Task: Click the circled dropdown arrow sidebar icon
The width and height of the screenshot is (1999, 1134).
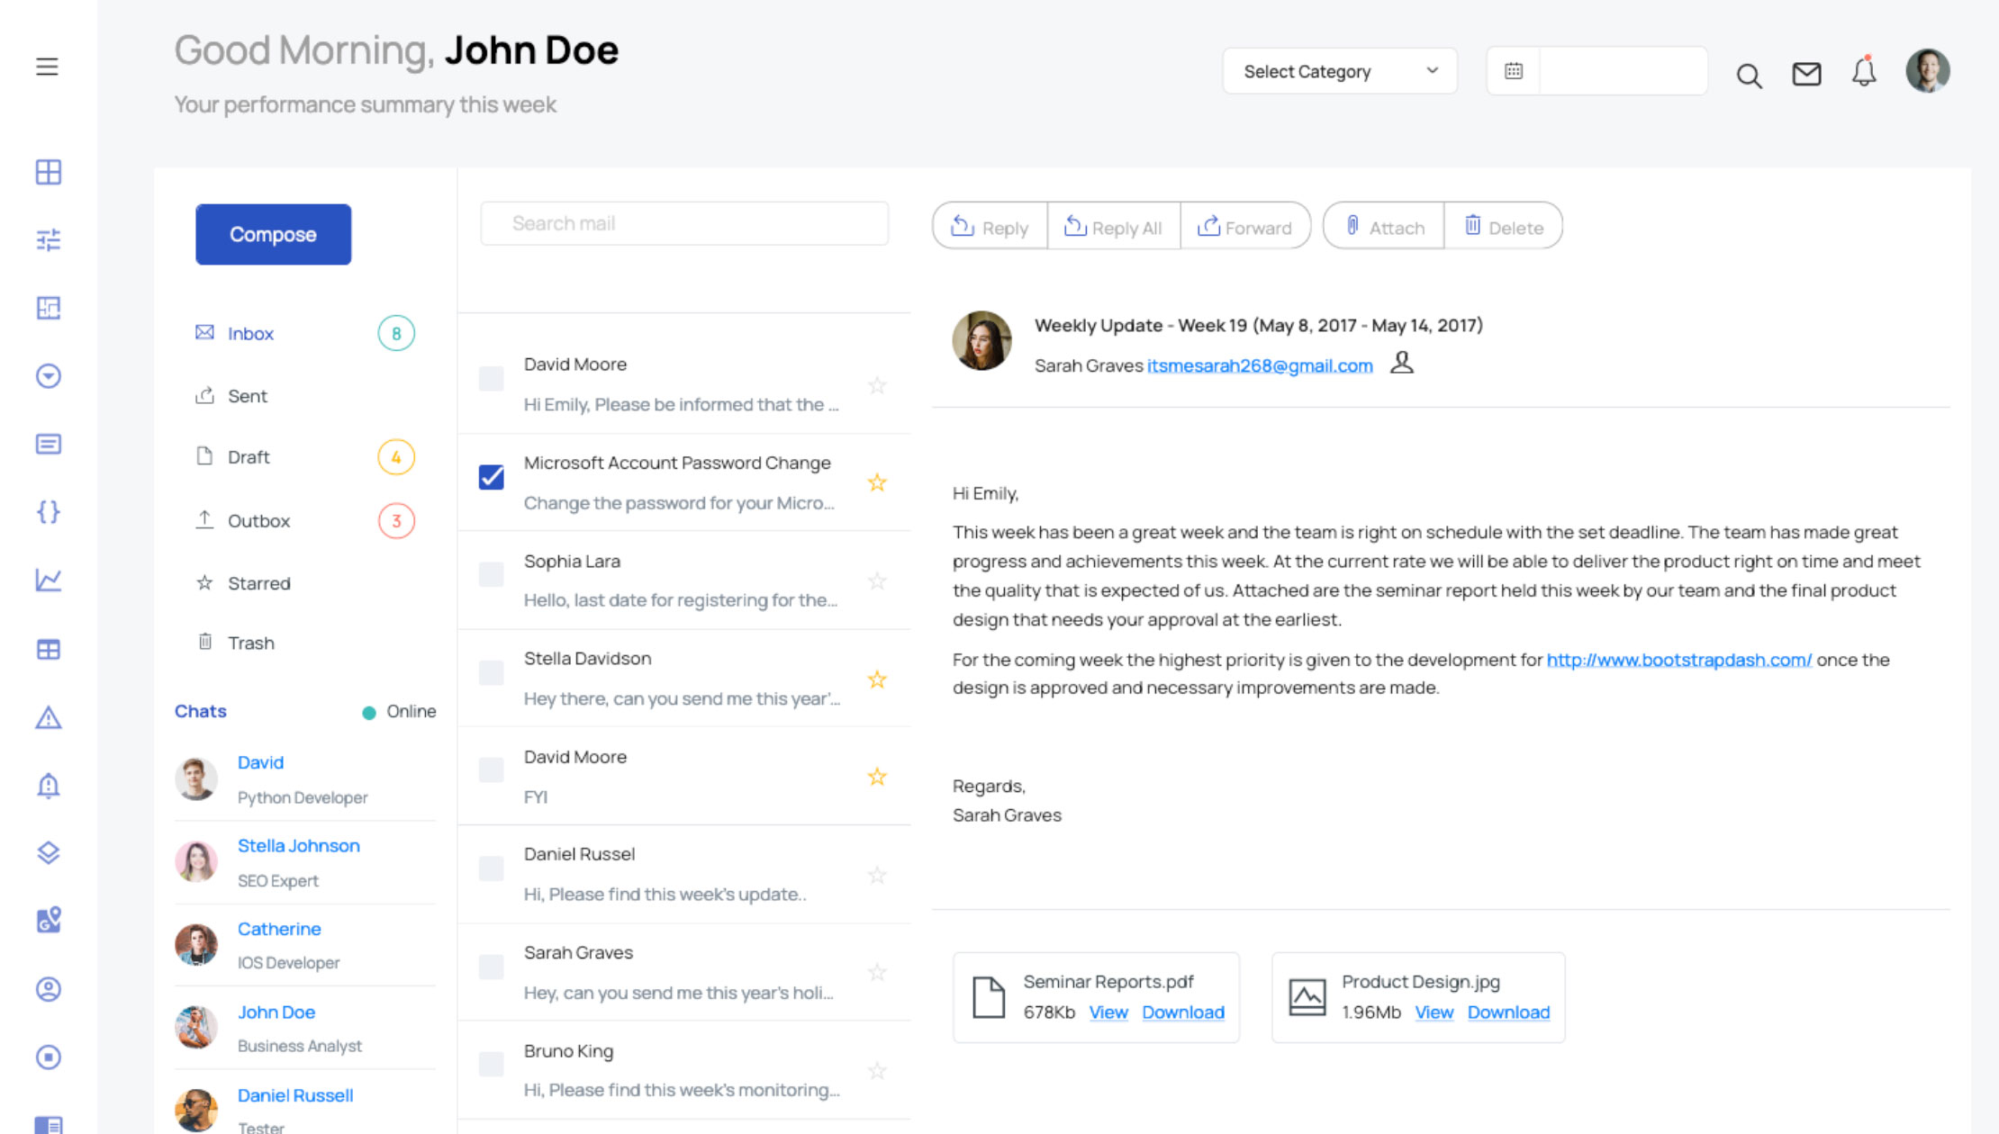Action: click(x=49, y=376)
